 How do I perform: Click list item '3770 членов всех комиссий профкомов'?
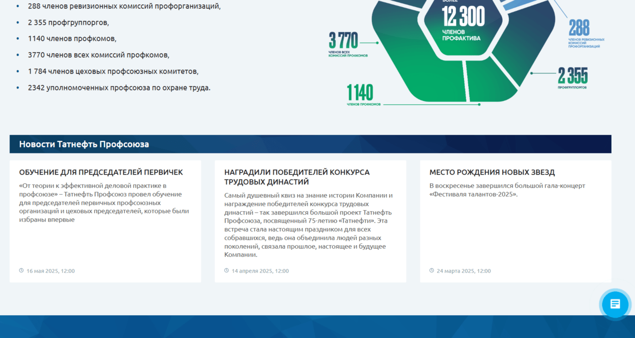pyautogui.click(x=99, y=55)
